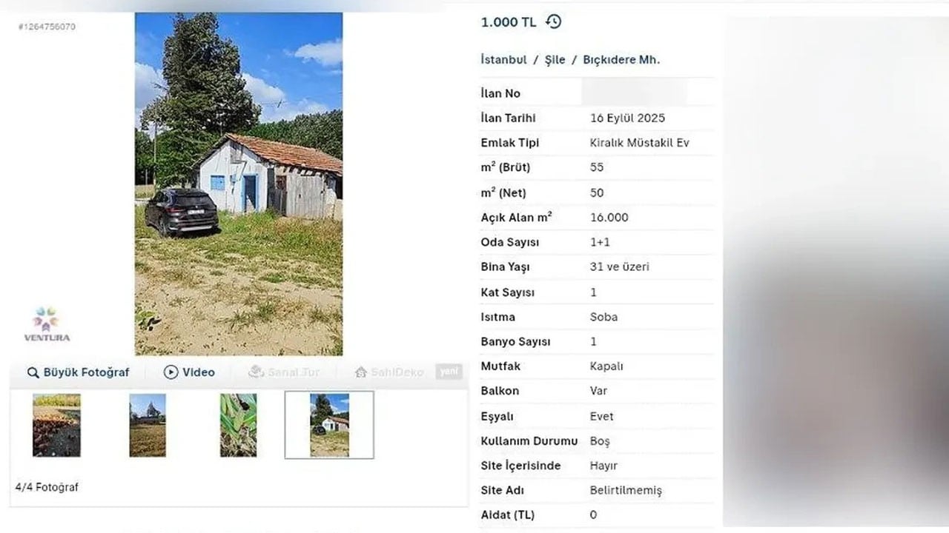This screenshot has width=949, height=533.
Task: Select the 'yeni' badge next to SahiDeko
Action: tap(449, 372)
